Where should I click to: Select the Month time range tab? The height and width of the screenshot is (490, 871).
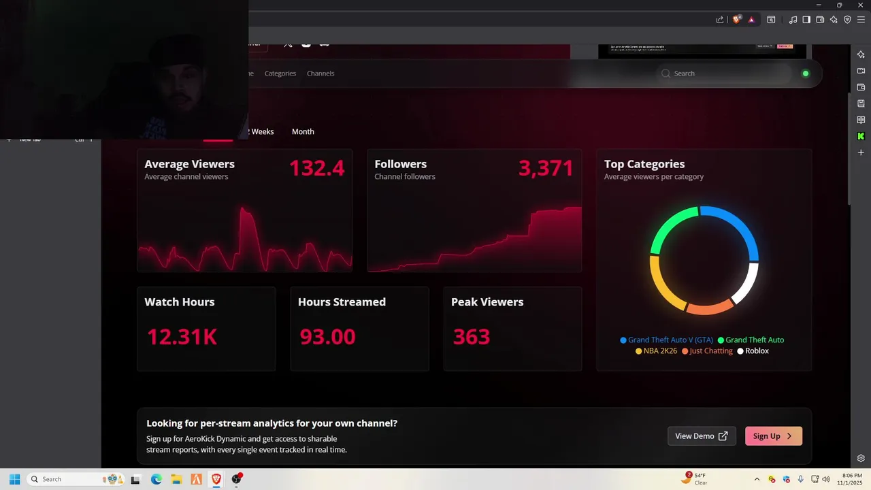click(x=303, y=131)
